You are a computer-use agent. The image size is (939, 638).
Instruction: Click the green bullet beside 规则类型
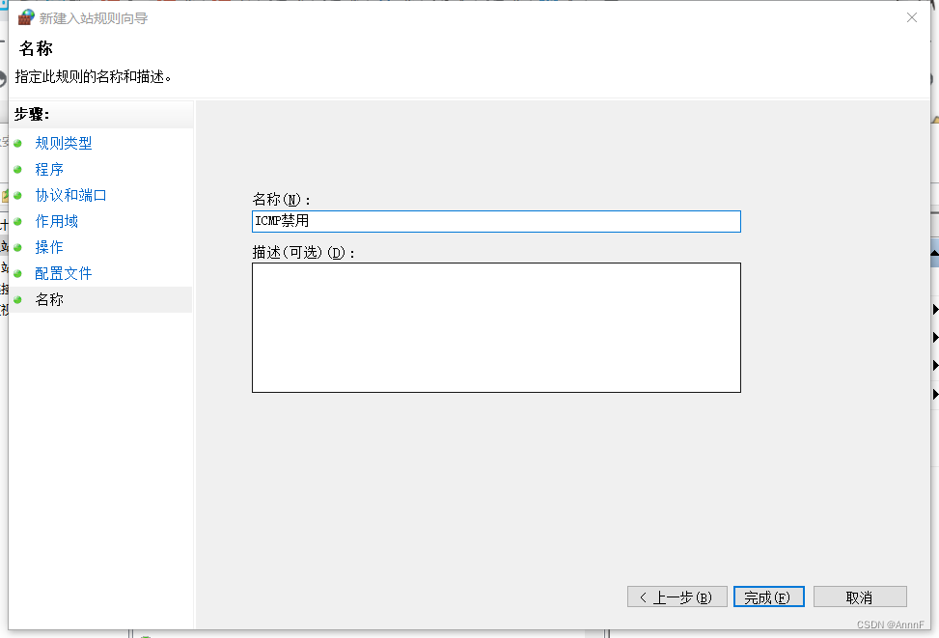click(18, 144)
